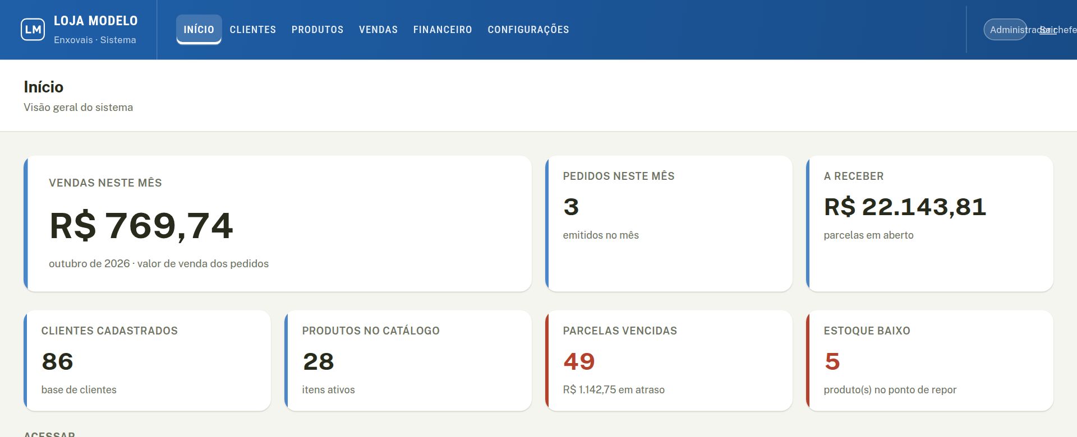This screenshot has width=1077, height=437.
Task: Click the LOJA MODELO store name
Action: point(96,21)
